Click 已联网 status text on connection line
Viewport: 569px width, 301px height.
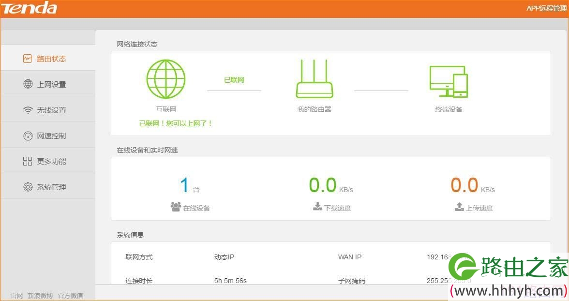pyautogui.click(x=234, y=80)
